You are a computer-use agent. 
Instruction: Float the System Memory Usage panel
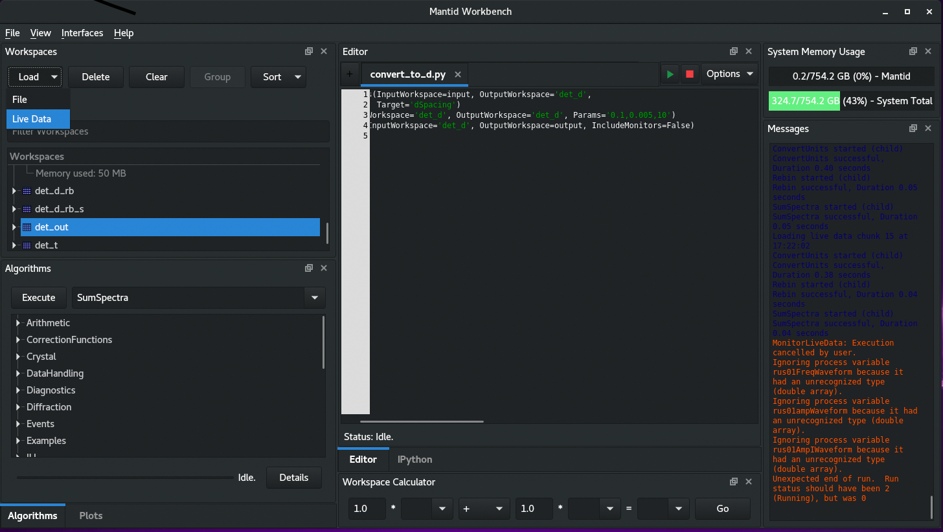(x=913, y=52)
